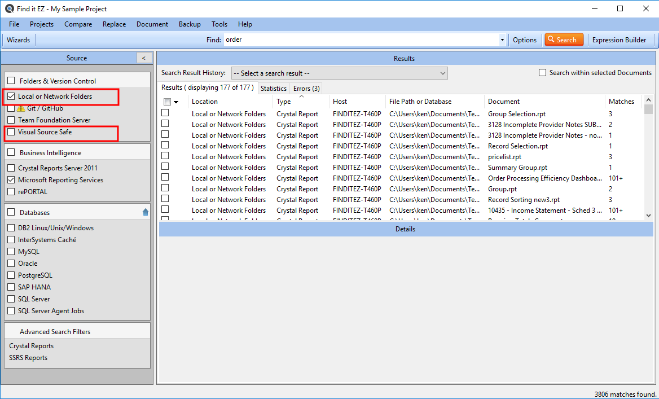Sort by File Path or Database column header
The image size is (659, 399).
point(435,102)
